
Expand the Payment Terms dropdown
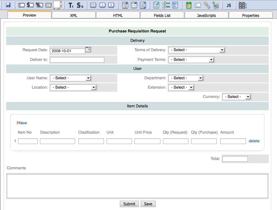[191, 60]
